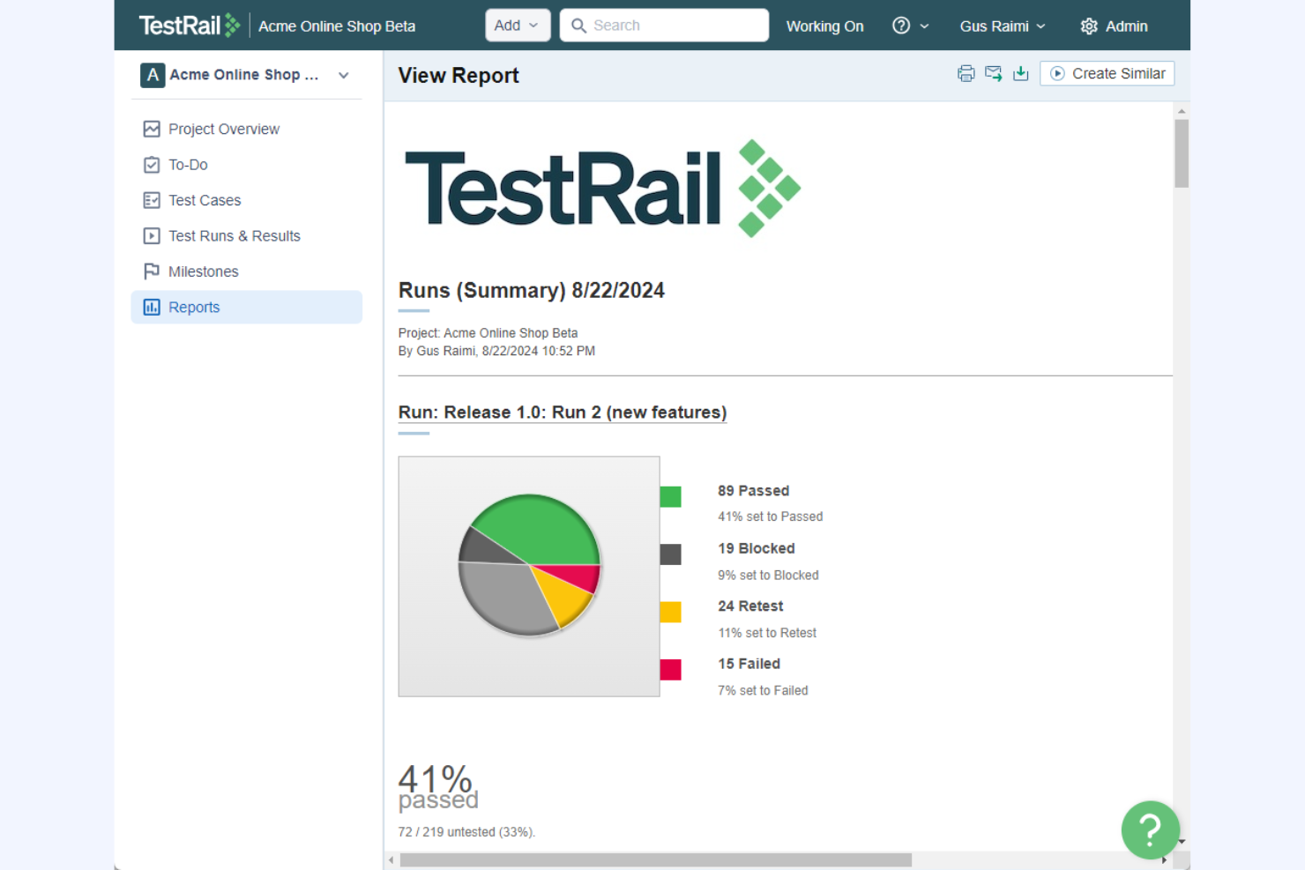Screen dimensions: 1305x870
Task: Select the Working On menu item
Action: pos(824,26)
